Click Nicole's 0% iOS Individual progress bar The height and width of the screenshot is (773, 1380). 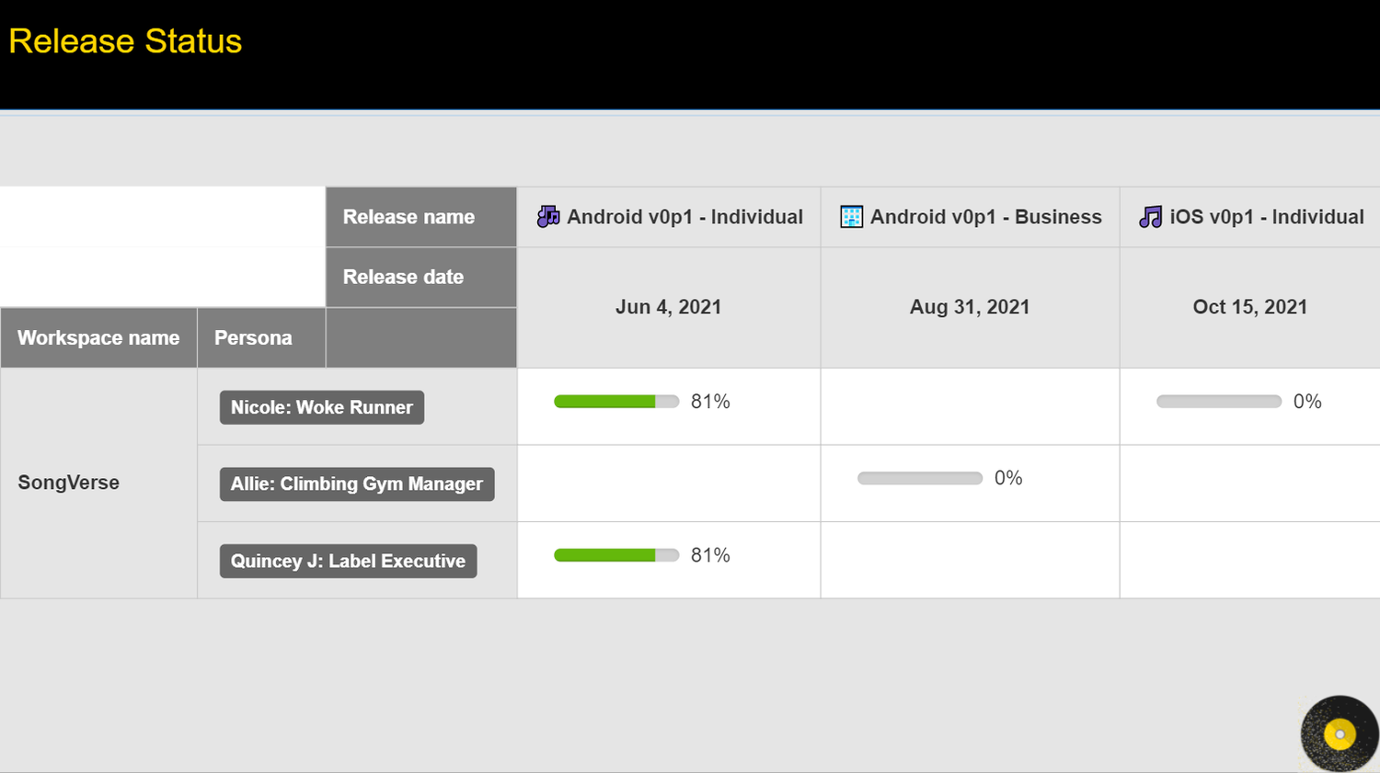1218,402
